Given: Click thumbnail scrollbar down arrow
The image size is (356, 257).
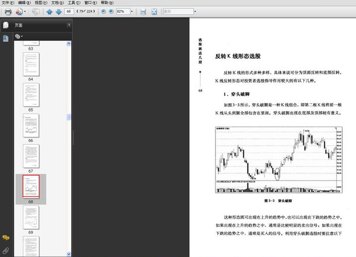Looking at the screenshot, I should (x=69, y=254).
